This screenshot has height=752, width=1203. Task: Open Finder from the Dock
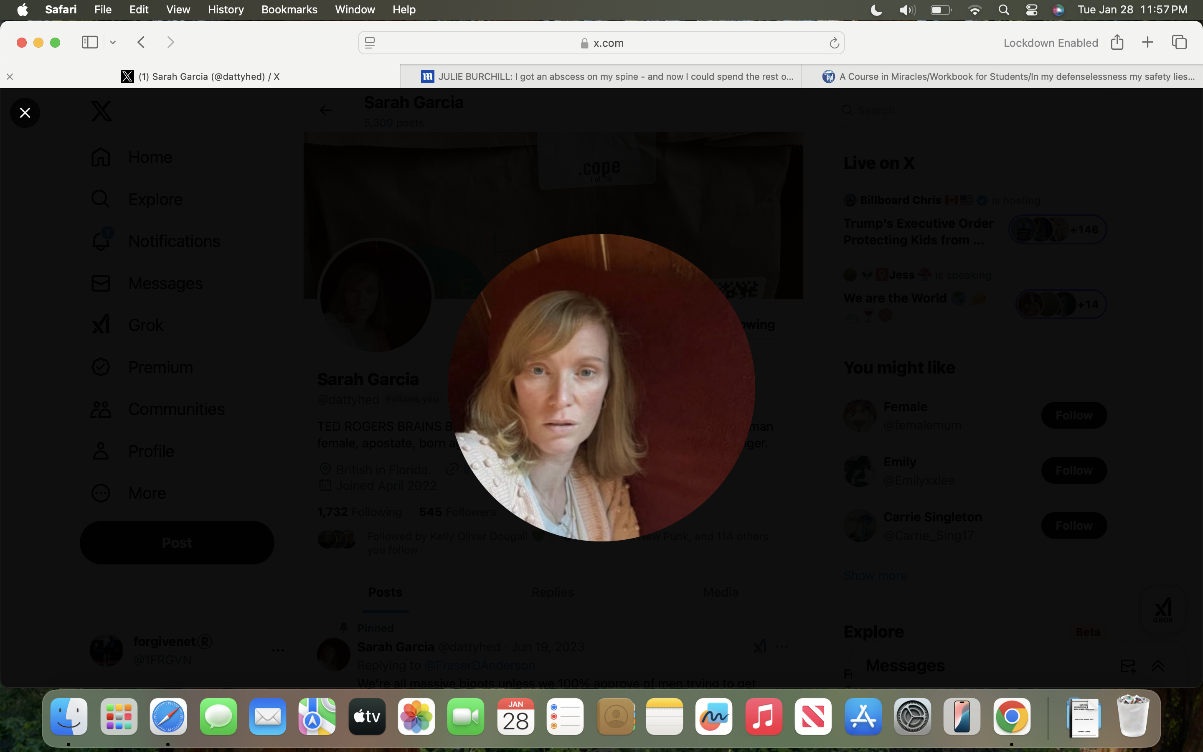click(x=69, y=716)
